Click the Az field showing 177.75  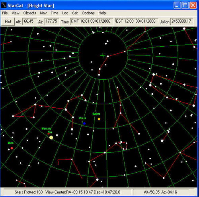pos(52,22)
